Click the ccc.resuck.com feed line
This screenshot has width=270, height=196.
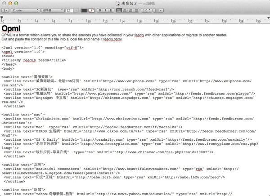(89, 89)
